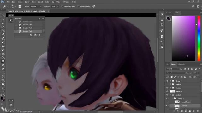Select the Pen tool
Viewport: 202px width, 113px height.
click(3, 69)
